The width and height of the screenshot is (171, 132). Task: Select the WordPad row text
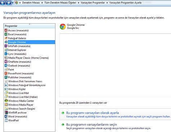(13, 121)
